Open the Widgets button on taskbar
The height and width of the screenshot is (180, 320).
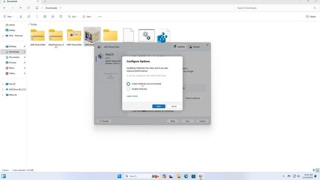(3, 176)
